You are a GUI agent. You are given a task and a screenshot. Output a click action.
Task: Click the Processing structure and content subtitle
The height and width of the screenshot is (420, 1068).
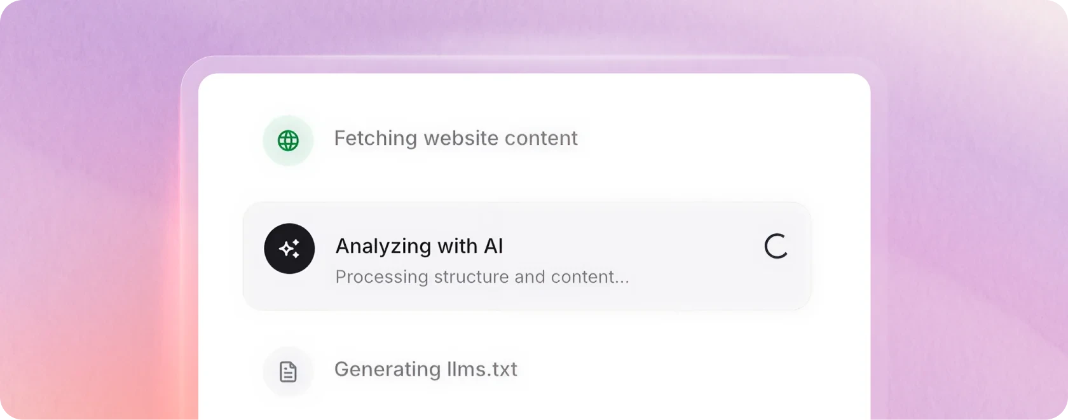482,277
